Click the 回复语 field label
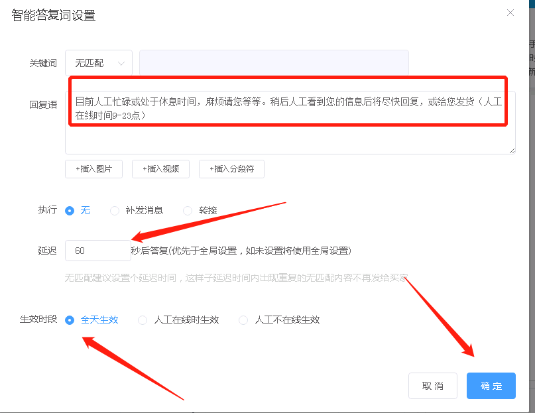This screenshot has width=535, height=413. click(43, 105)
